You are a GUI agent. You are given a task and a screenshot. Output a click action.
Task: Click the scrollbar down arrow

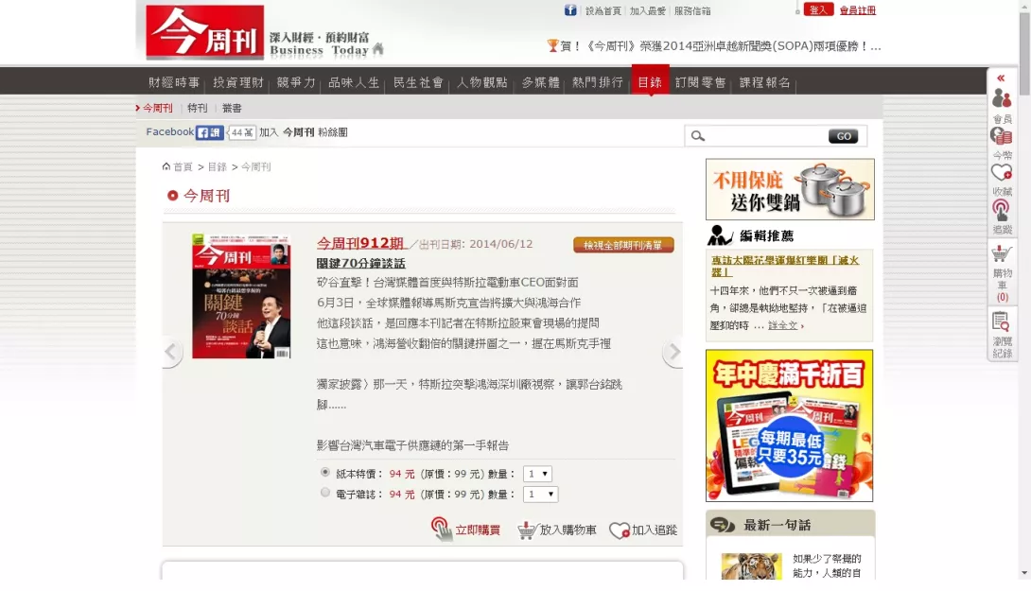pyautogui.click(x=1024, y=573)
